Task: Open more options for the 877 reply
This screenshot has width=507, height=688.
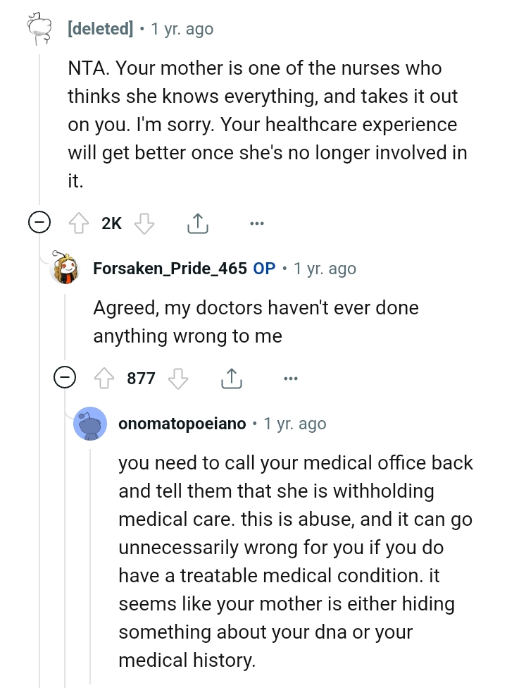Action: [290, 378]
